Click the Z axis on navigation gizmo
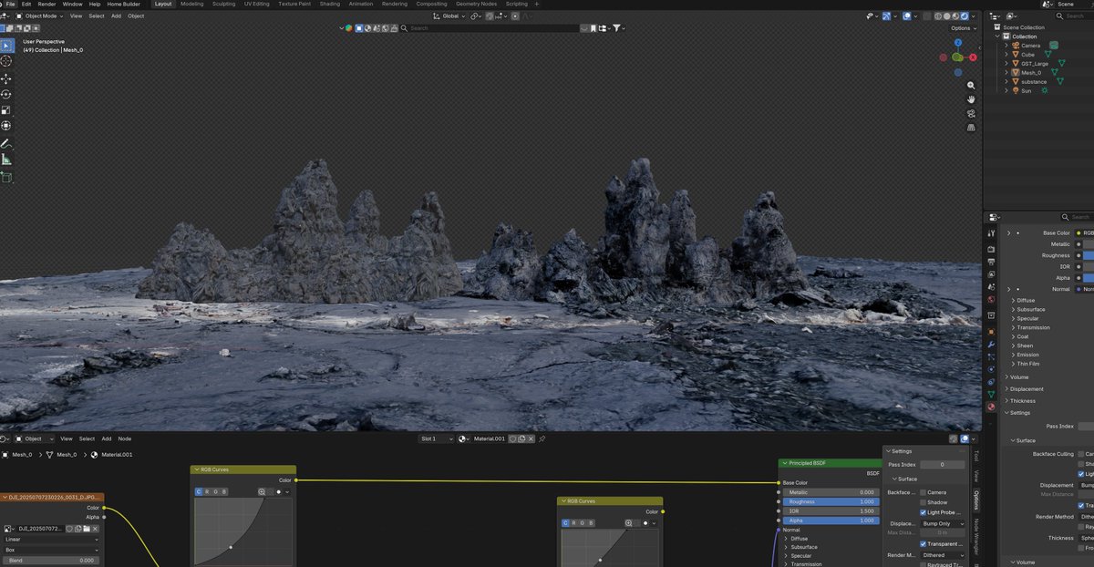The image size is (1094, 567). [x=957, y=42]
